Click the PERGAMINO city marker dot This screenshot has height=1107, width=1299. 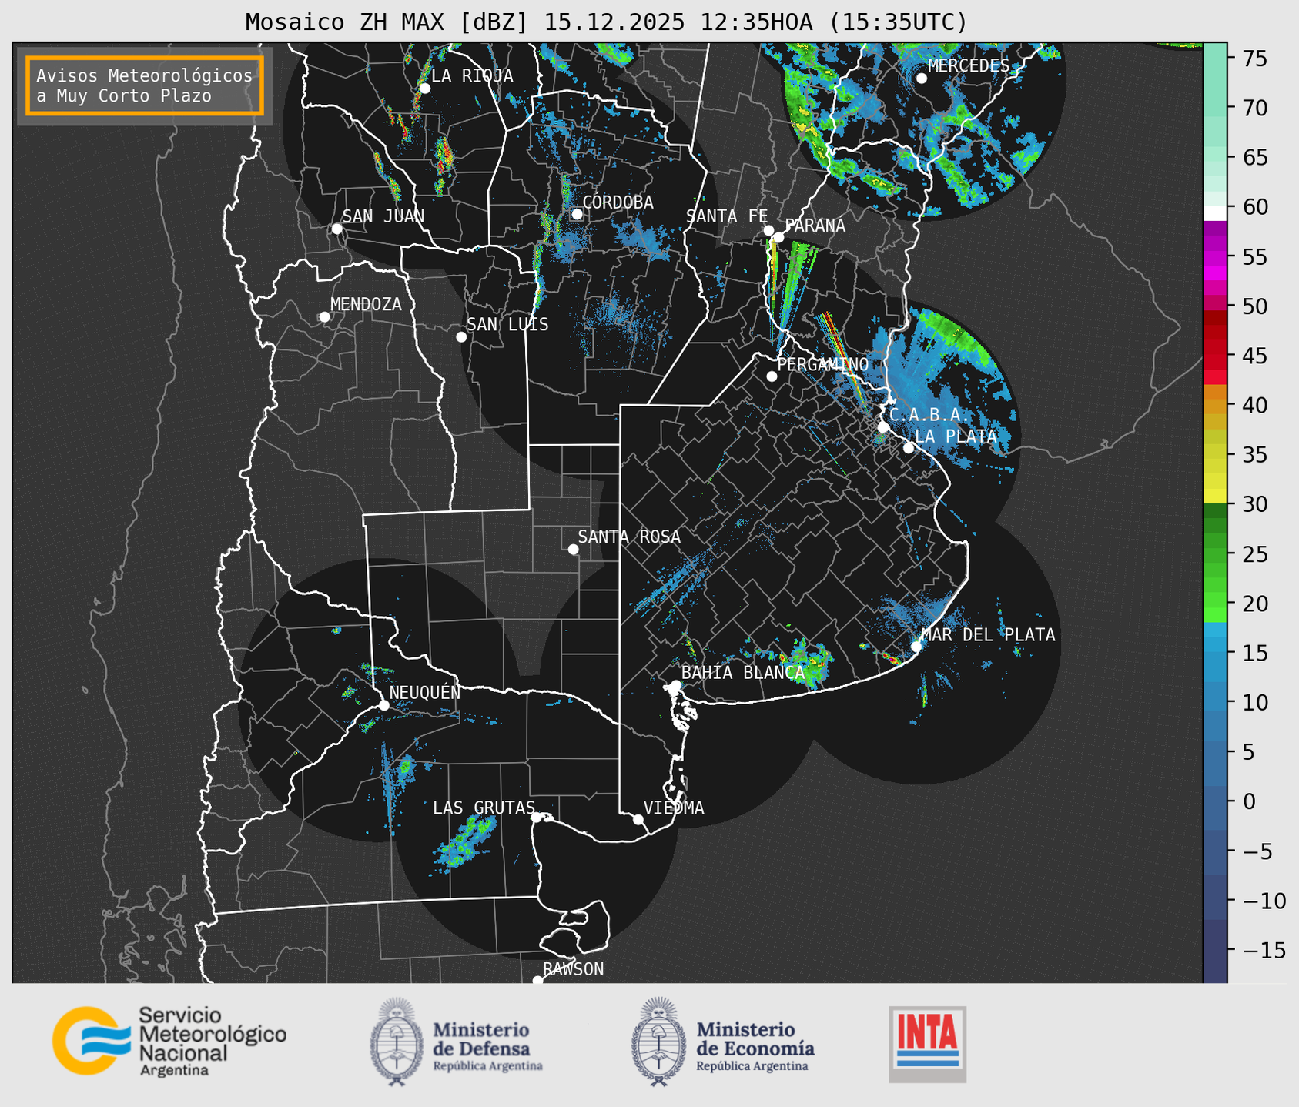click(772, 376)
